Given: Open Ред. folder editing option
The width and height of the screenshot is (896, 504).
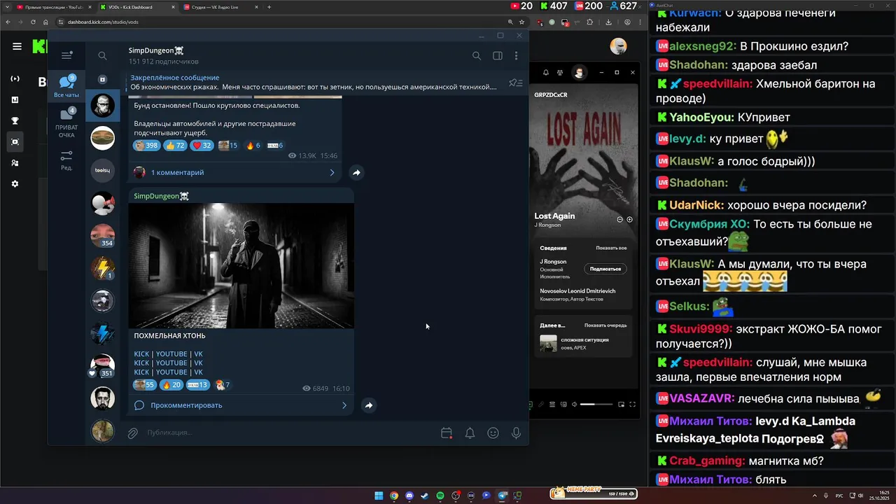Looking at the screenshot, I should coord(66,160).
